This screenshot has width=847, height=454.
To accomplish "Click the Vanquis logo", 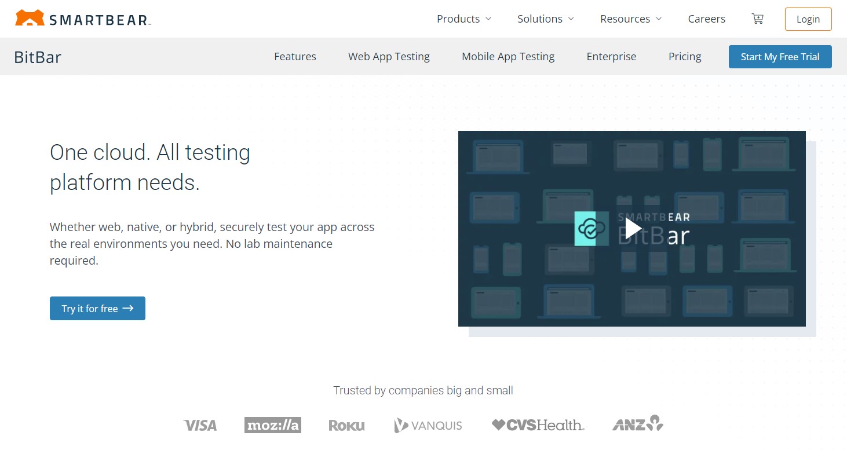I will (428, 426).
